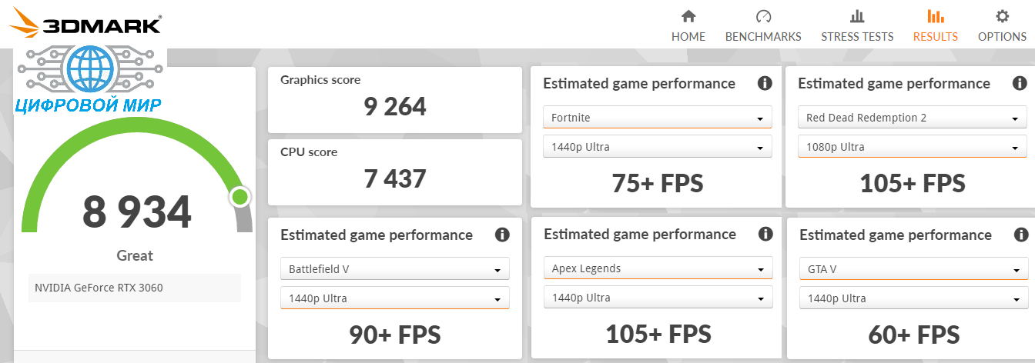The image size is (1035, 363).
Task: Show info for Battlefield V performance card
Action: tap(502, 235)
